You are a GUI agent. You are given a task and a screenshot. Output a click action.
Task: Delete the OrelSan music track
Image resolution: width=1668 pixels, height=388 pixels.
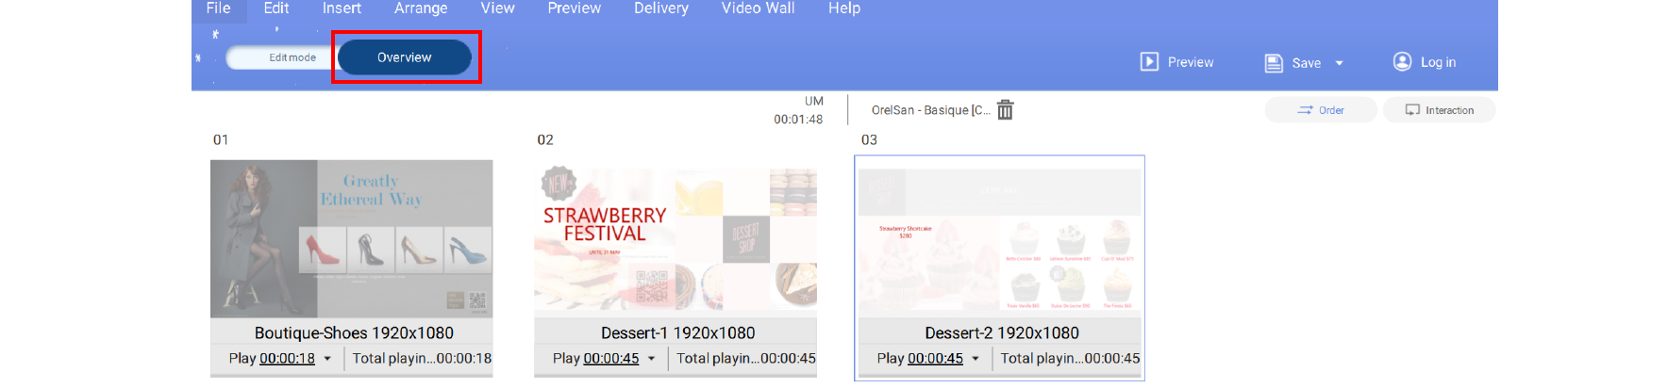pos(1006,110)
